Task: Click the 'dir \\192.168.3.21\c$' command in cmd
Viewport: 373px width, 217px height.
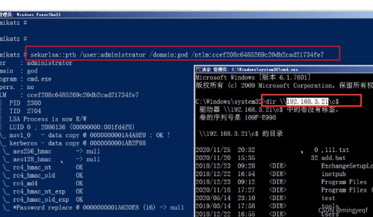Action: point(302,101)
